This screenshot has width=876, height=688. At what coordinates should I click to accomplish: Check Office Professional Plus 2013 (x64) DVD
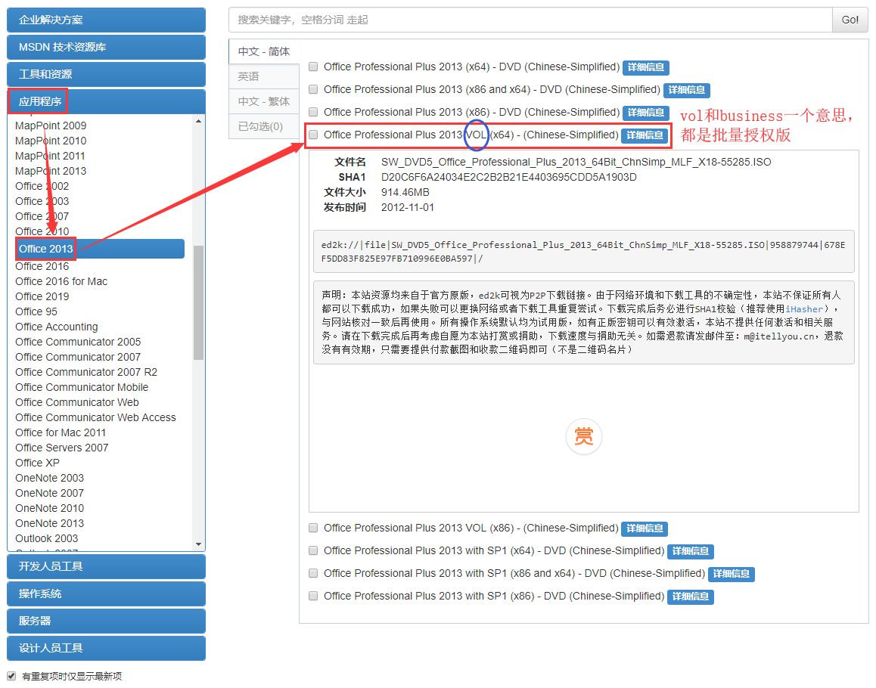pyautogui.click(x=312, y=67)
